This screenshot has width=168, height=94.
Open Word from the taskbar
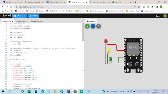[35, 91]
